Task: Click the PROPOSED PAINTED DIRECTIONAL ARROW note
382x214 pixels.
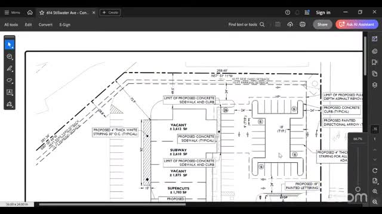Action: click(343, 122)
